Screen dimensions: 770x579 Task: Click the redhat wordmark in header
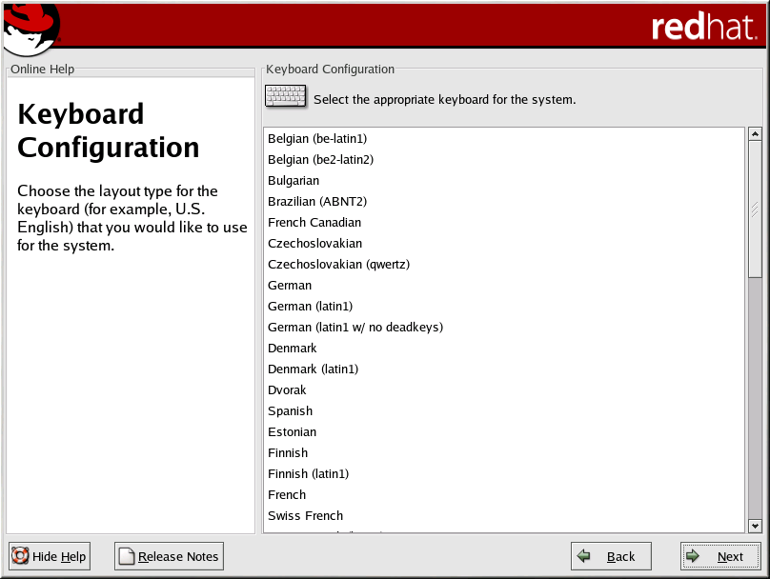click(x=703, y=27)
